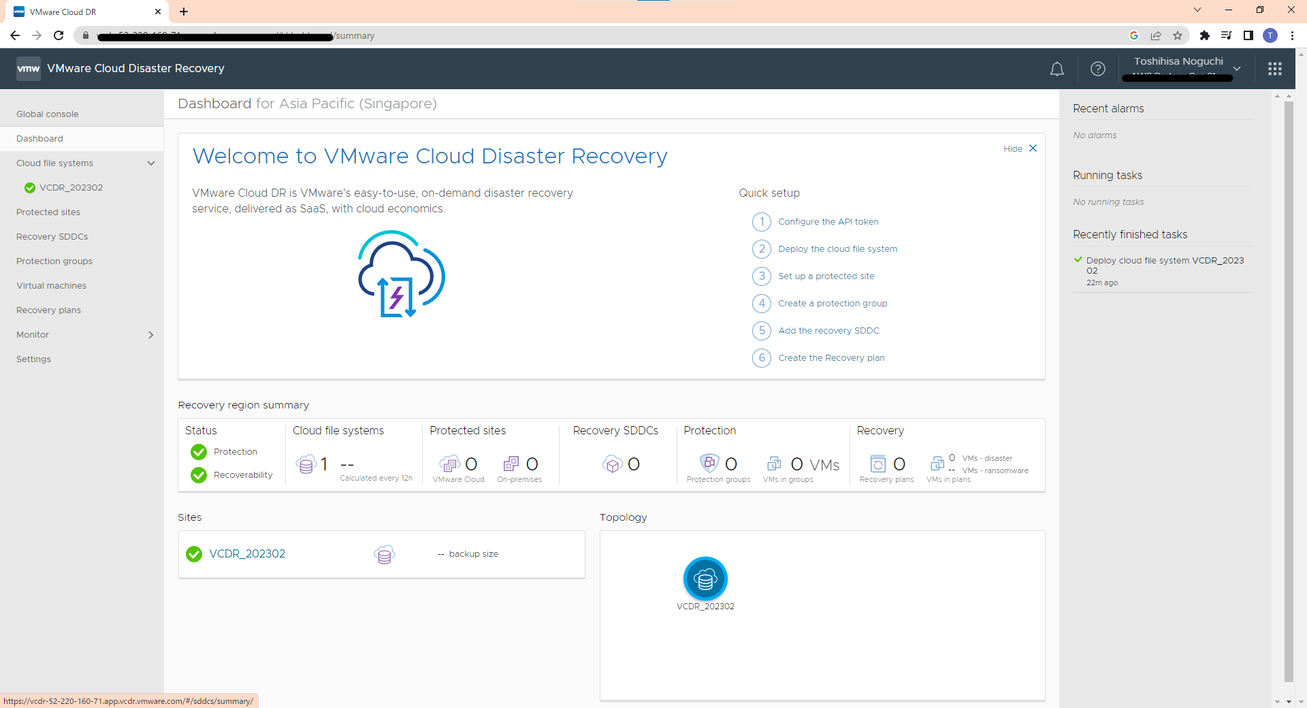Select the VMware Cloud DR browser tab

(88, 12)
